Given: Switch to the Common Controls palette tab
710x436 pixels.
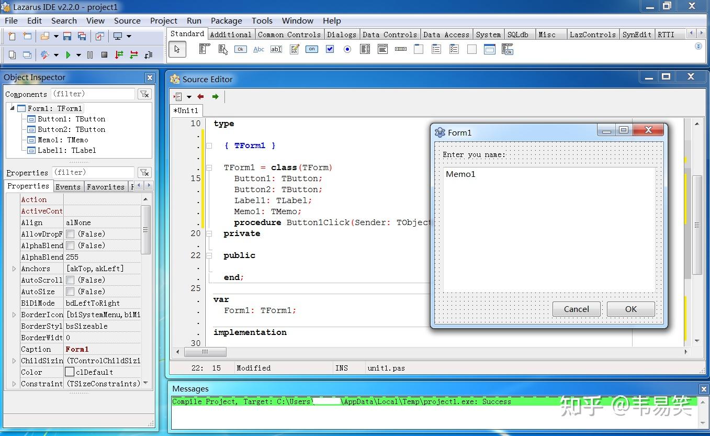Looking at the screenshot, I should [x=289, y=35].
